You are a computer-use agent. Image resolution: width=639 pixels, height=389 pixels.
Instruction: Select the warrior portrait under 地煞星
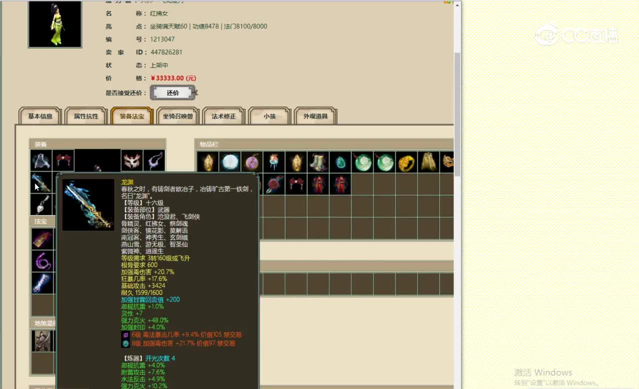42,341
